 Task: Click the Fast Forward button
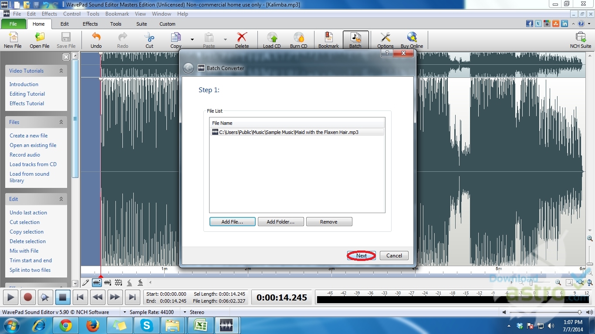coord(115,297)
